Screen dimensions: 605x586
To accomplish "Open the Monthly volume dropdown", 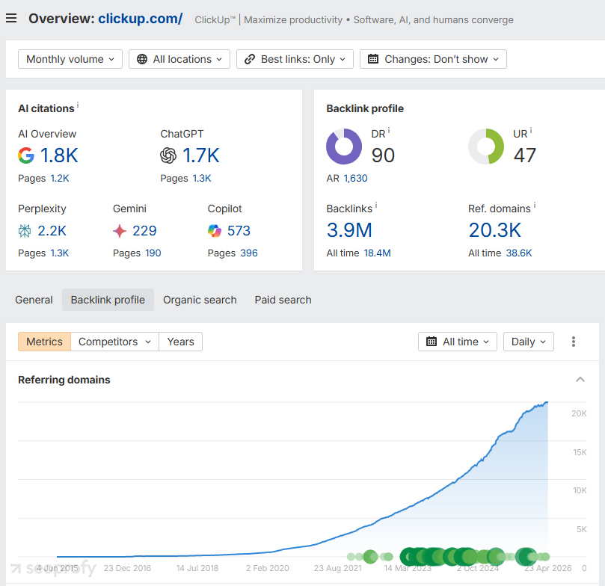I will 70,59.
